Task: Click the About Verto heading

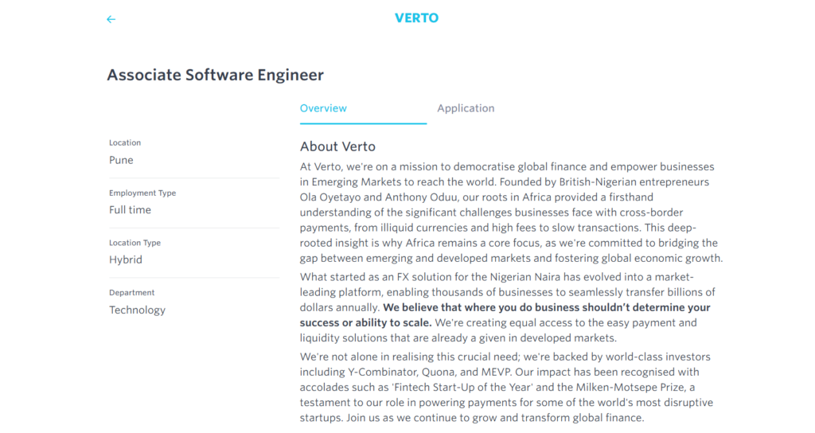Action: pyautogui.click(x=337, y=146)
